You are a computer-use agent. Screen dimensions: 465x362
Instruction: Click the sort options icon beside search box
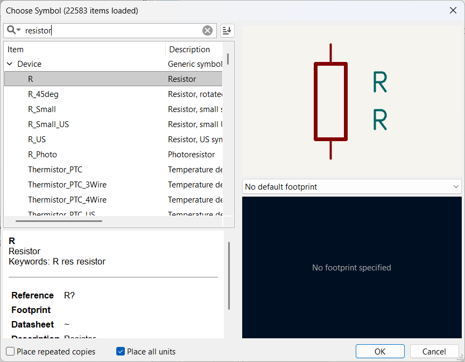pos(227,30)
